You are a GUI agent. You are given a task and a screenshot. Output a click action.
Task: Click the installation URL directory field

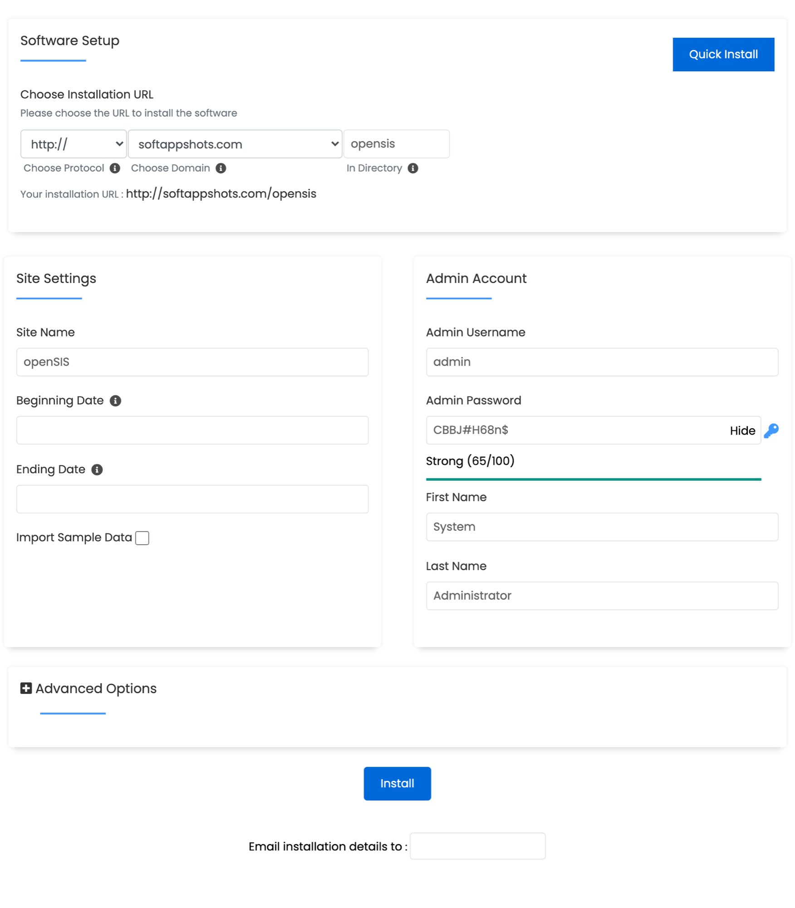396,144
